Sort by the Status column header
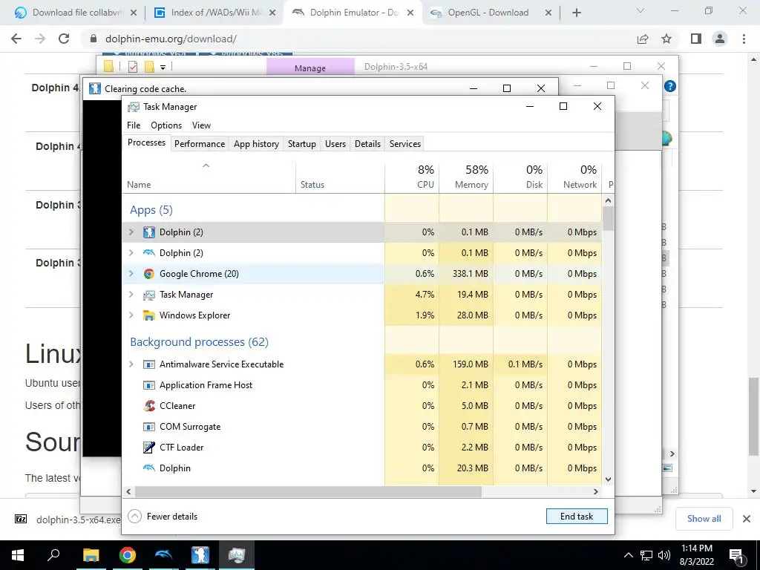Screen dimensions: 760x570 pos(340,177)
